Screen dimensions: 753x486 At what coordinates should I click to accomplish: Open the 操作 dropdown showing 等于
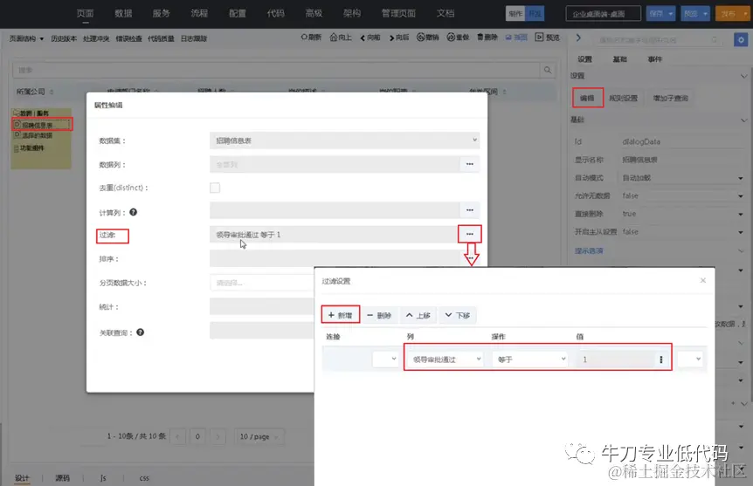529,359
